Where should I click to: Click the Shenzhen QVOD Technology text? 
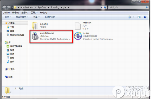coord(55,39)
